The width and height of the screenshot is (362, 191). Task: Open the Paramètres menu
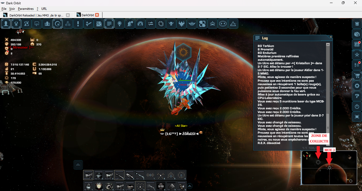tap(26, 9)
